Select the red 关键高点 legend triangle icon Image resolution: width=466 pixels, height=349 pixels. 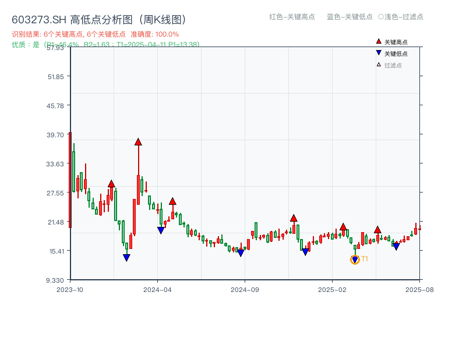pyautogui.click(x=379, y=41)
